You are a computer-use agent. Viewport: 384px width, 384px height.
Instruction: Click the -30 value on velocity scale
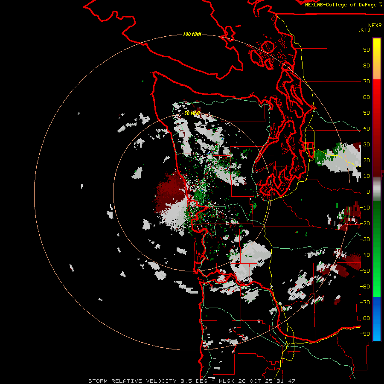[x=365, y=239]
